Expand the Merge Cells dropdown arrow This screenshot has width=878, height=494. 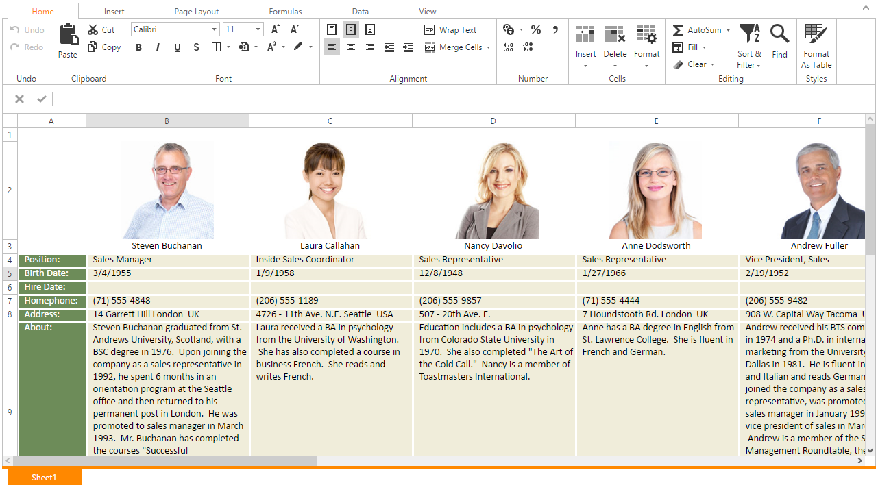tap(488, 47)
